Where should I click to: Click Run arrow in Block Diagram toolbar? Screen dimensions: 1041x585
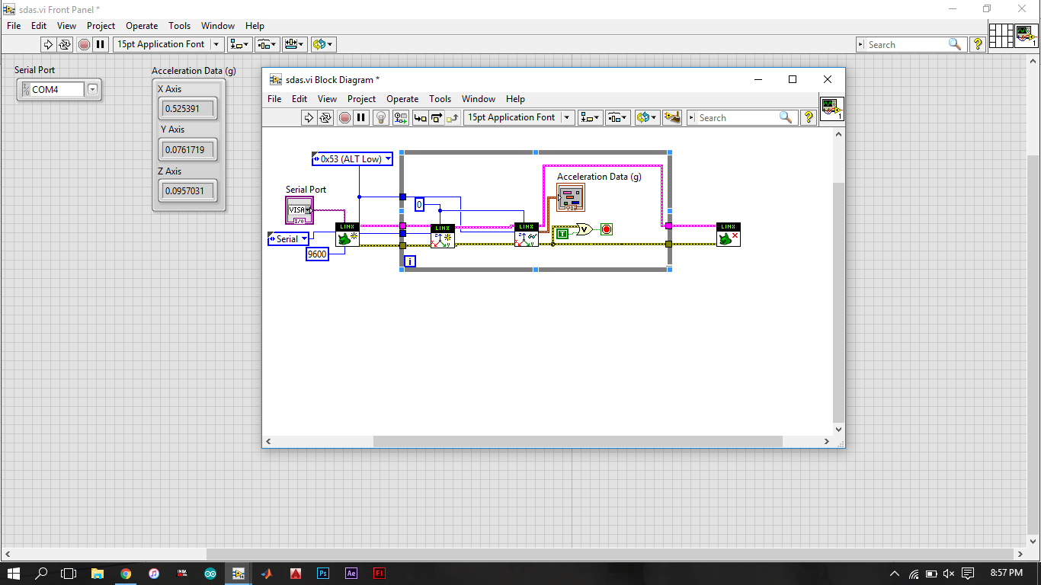pos(309,117)
